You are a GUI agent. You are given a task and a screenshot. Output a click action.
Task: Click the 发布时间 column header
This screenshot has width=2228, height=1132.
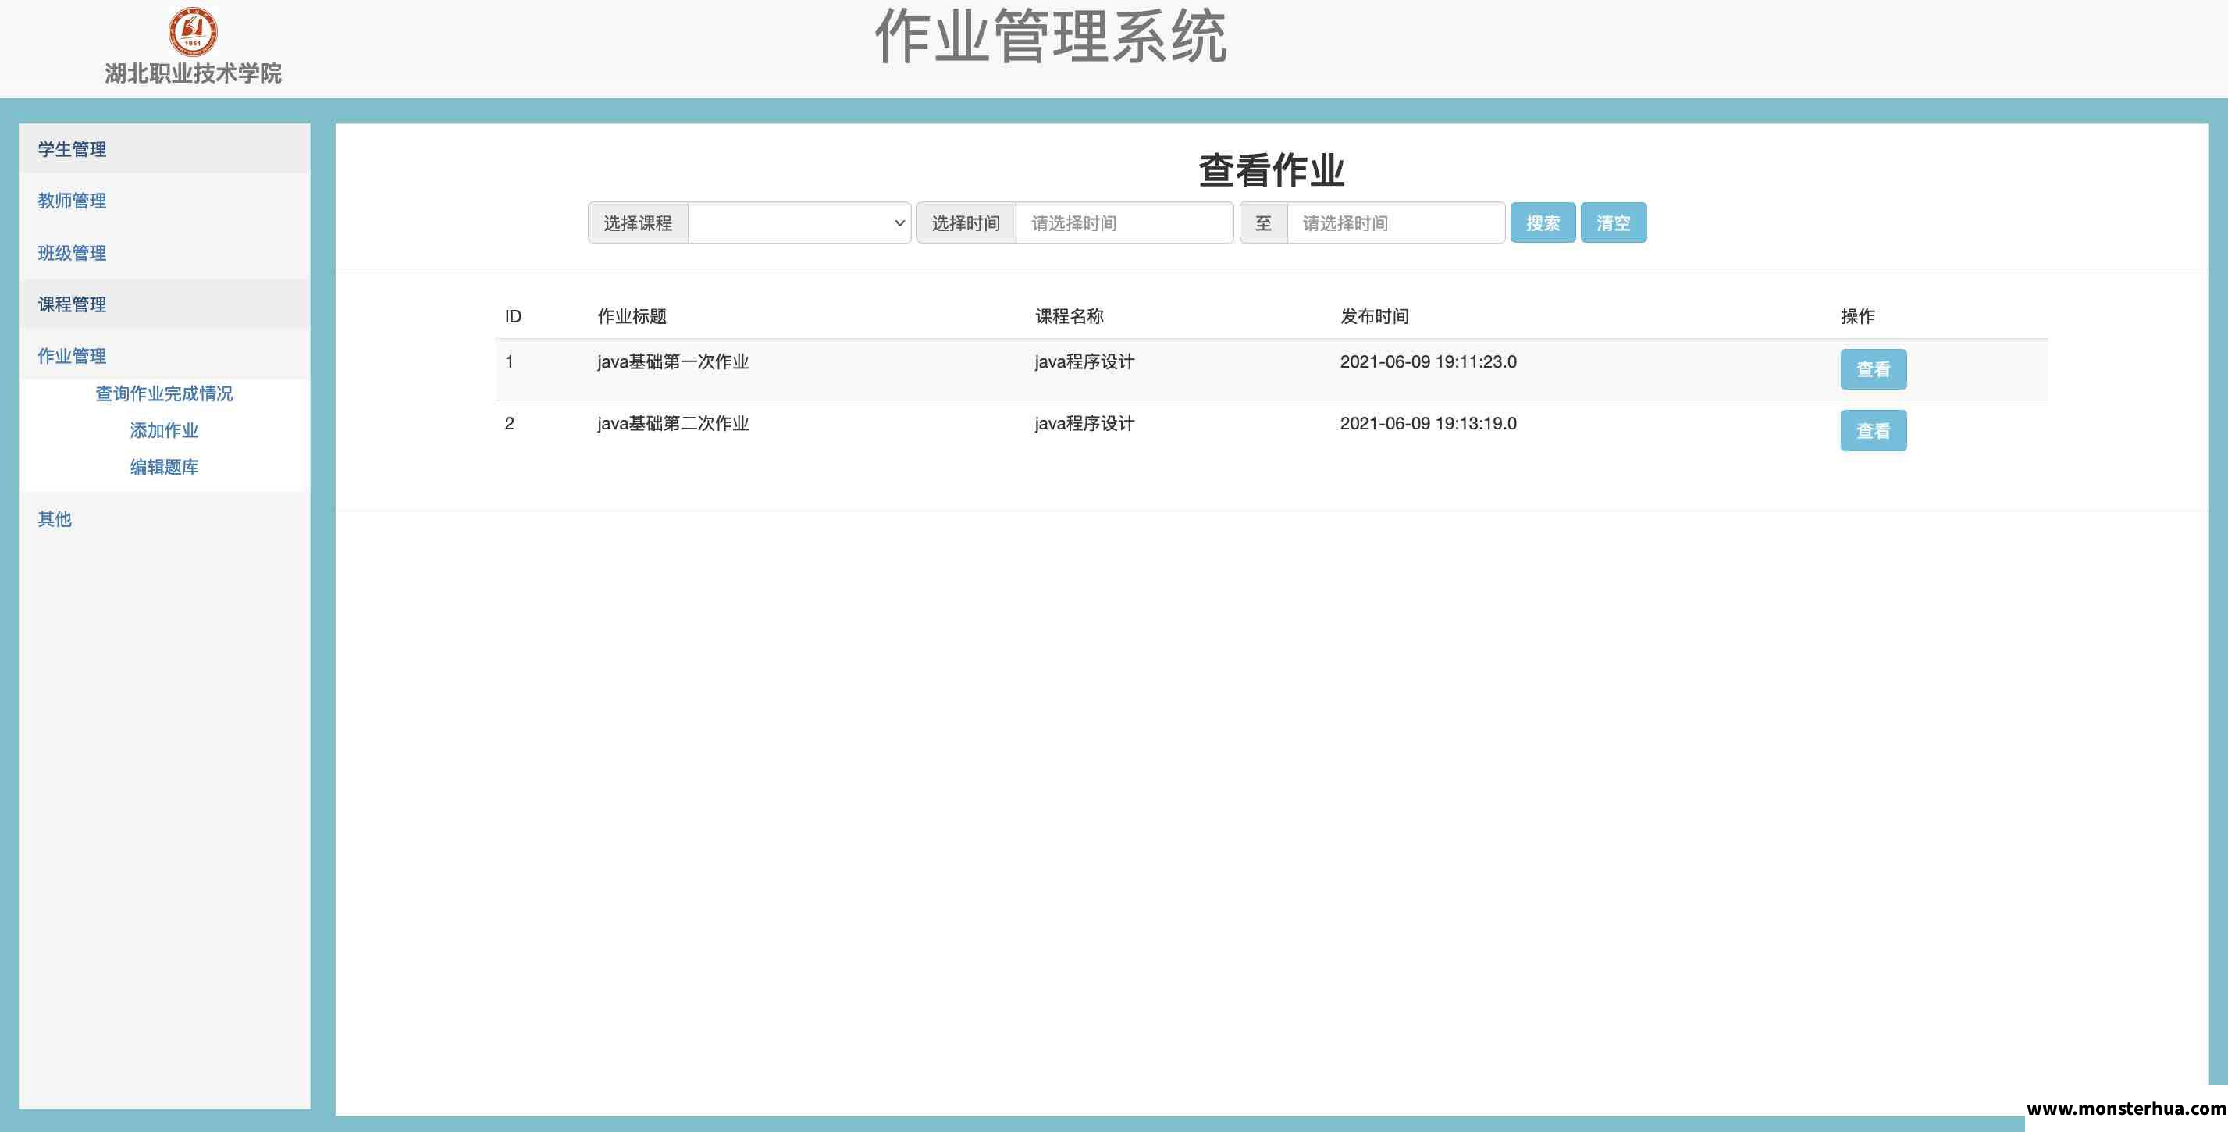pyautogui.click(x=1374, y=316)
